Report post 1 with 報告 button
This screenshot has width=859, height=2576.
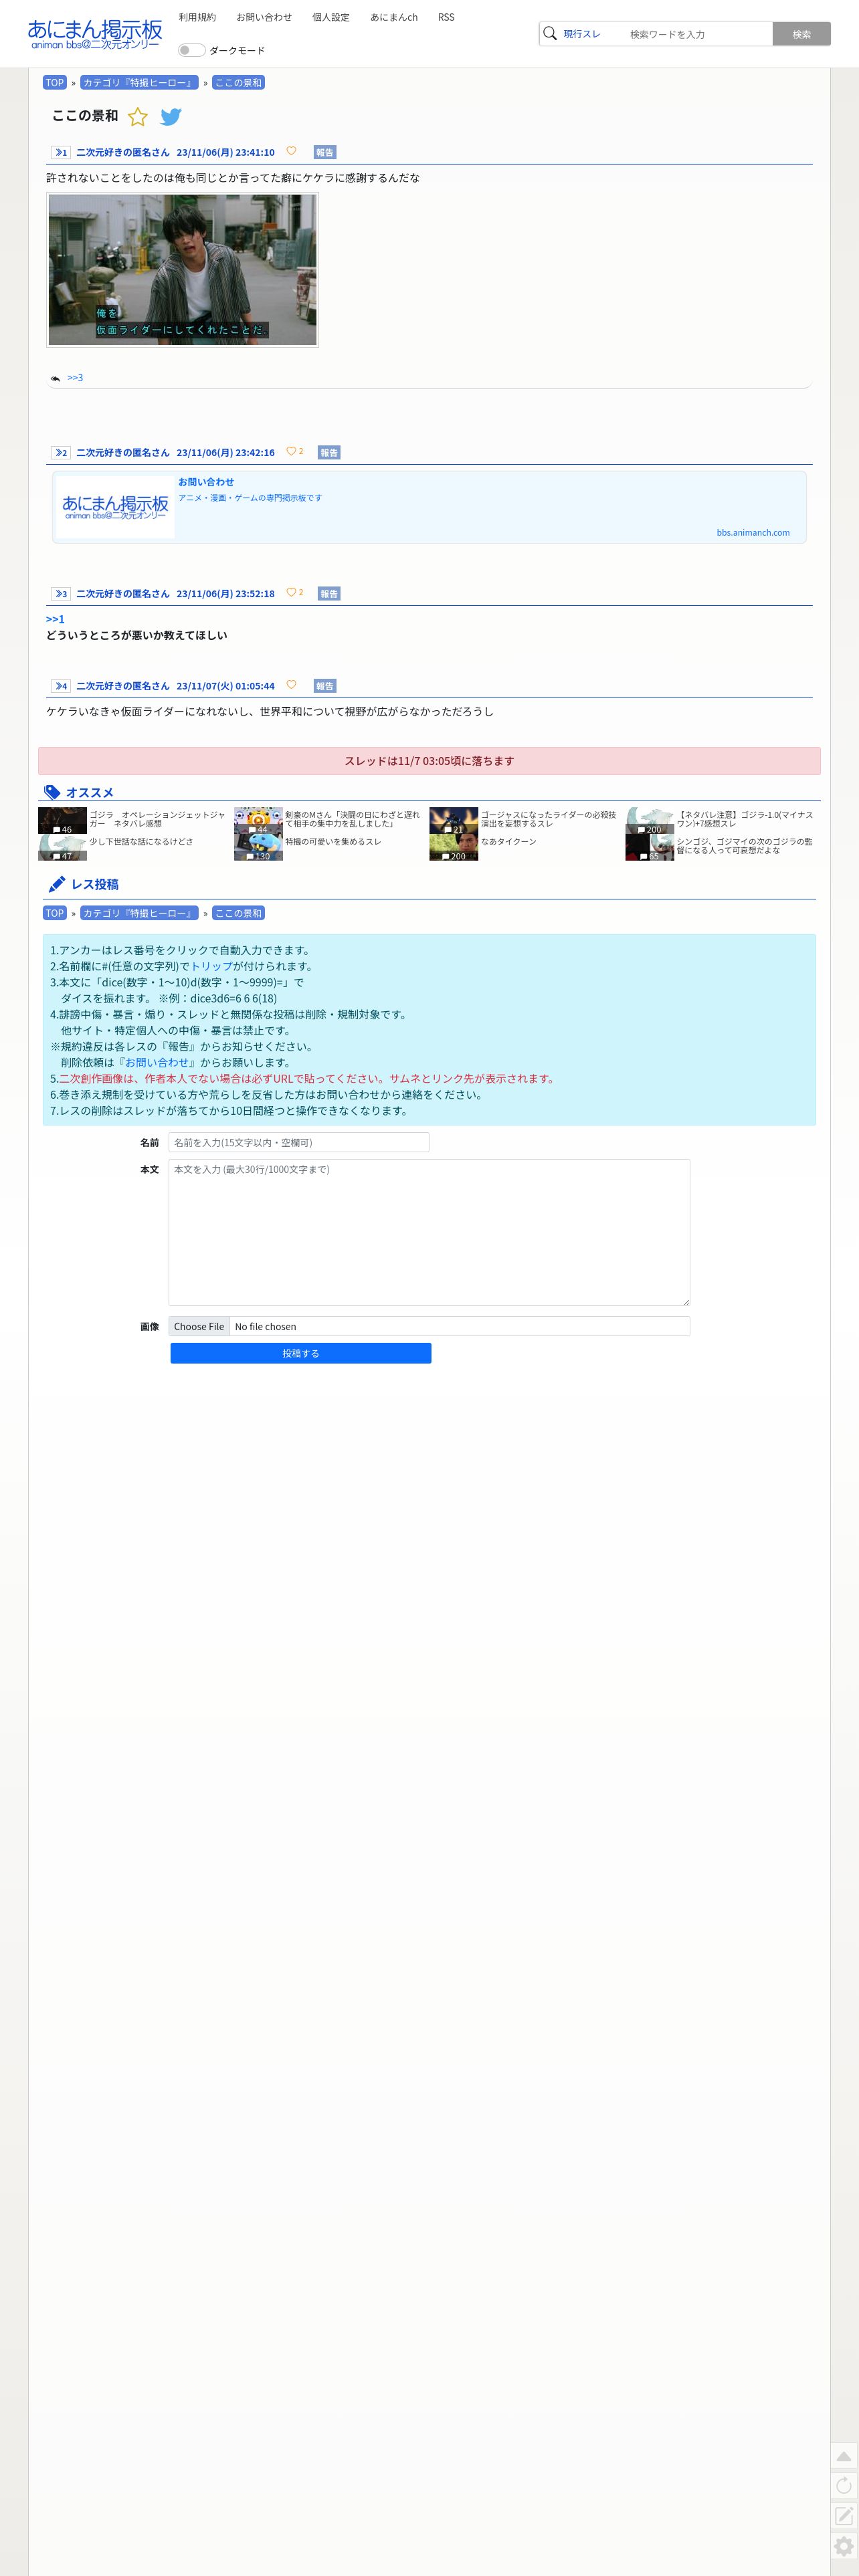click(325, 152)
